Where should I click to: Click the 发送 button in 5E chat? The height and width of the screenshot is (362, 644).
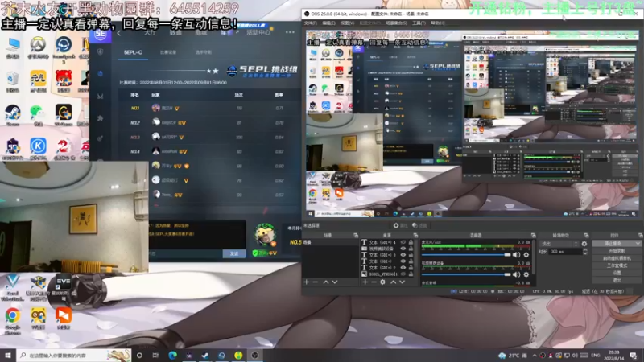click(234, 254)
